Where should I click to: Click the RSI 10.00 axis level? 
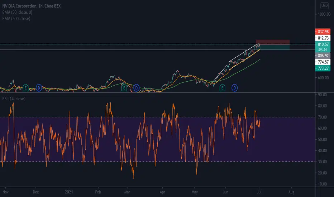click(322, 184)
